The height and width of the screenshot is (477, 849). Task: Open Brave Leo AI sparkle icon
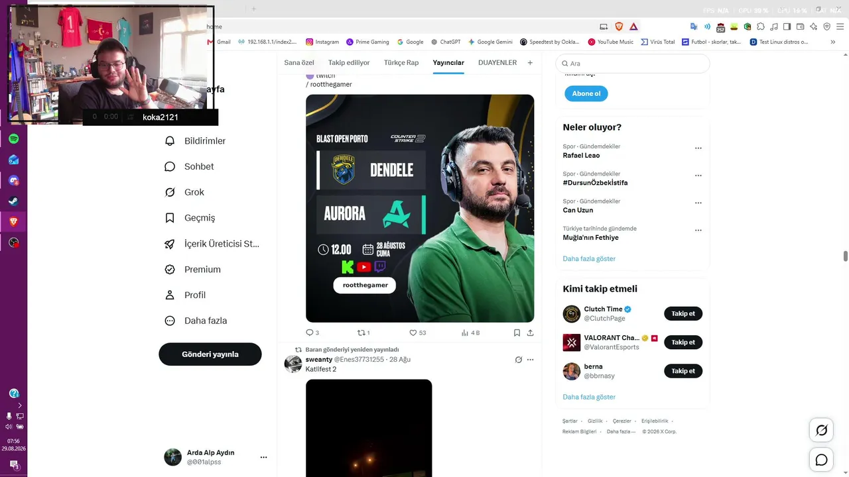814,26
